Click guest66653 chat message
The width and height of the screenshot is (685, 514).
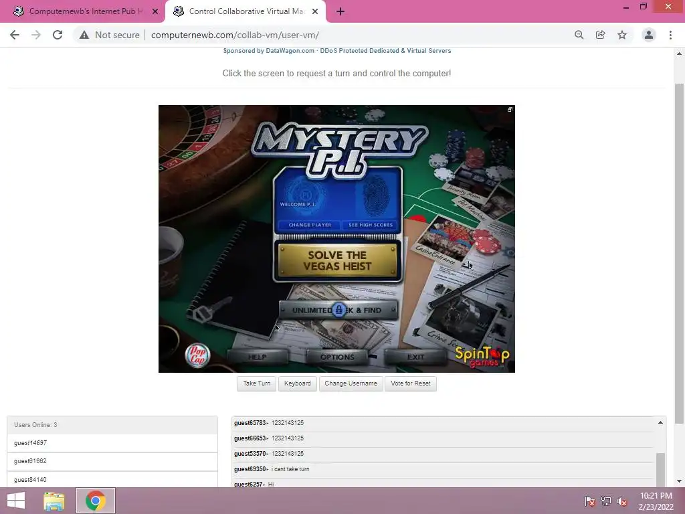click(x=443, y=438)
